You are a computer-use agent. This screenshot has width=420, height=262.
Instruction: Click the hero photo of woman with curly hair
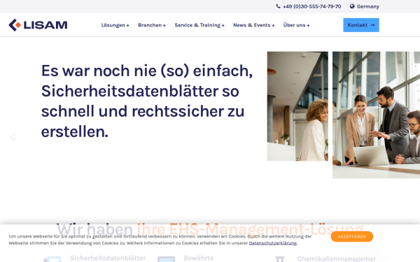(297, 106)
